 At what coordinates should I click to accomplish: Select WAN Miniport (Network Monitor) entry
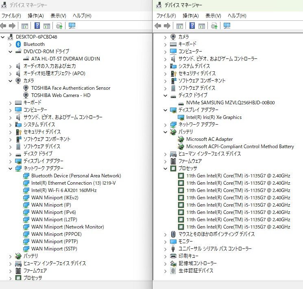(68, 227)
